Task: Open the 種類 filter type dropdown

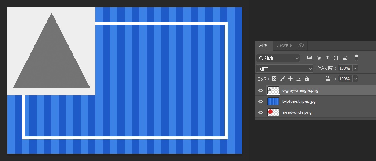Action: 278,58
